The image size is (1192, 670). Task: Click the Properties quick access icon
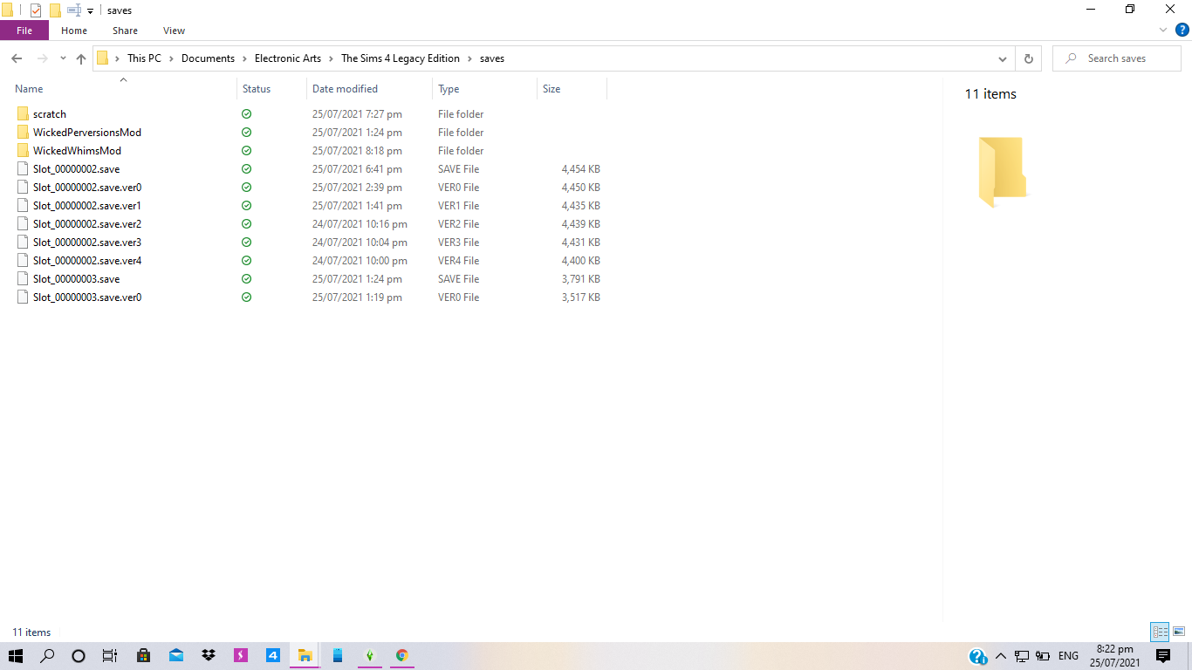(36, 10)
